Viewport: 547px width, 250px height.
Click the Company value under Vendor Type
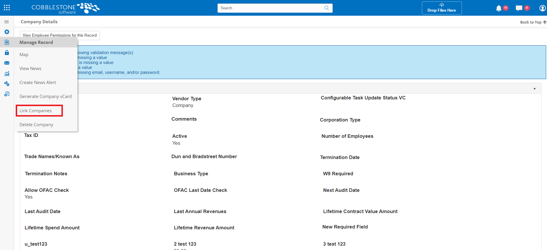coord(183,106)
